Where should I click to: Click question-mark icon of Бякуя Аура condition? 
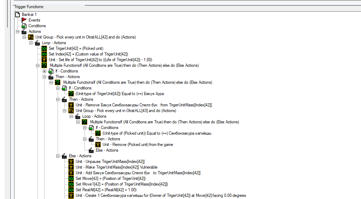71,94
